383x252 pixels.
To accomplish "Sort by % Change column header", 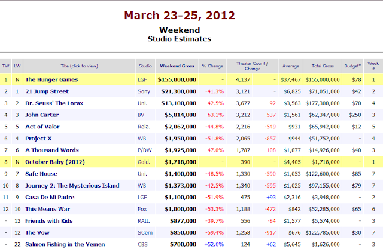I will point(212,66).
